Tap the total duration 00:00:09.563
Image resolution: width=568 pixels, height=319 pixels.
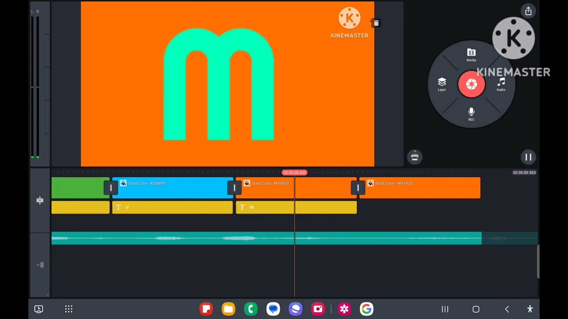(x=524, y=173)
